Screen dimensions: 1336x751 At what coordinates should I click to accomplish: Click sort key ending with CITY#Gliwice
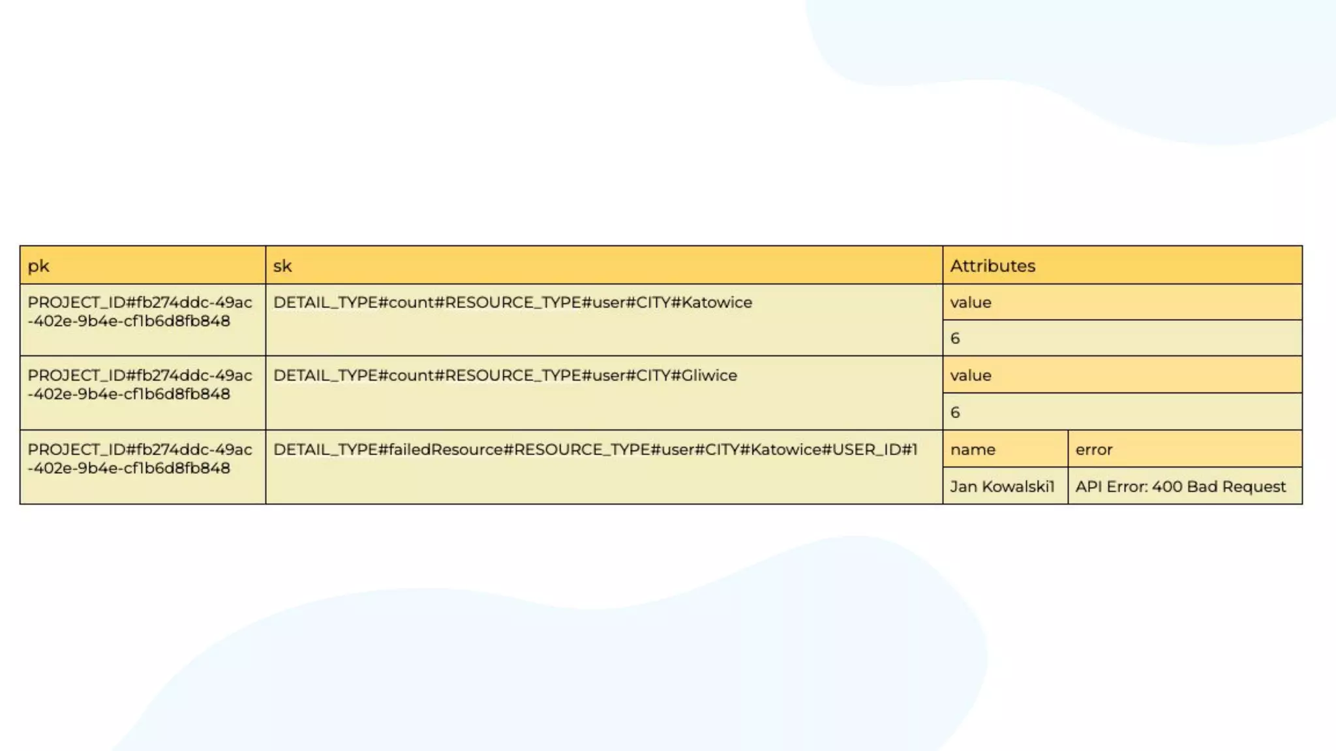coord(505,375)
